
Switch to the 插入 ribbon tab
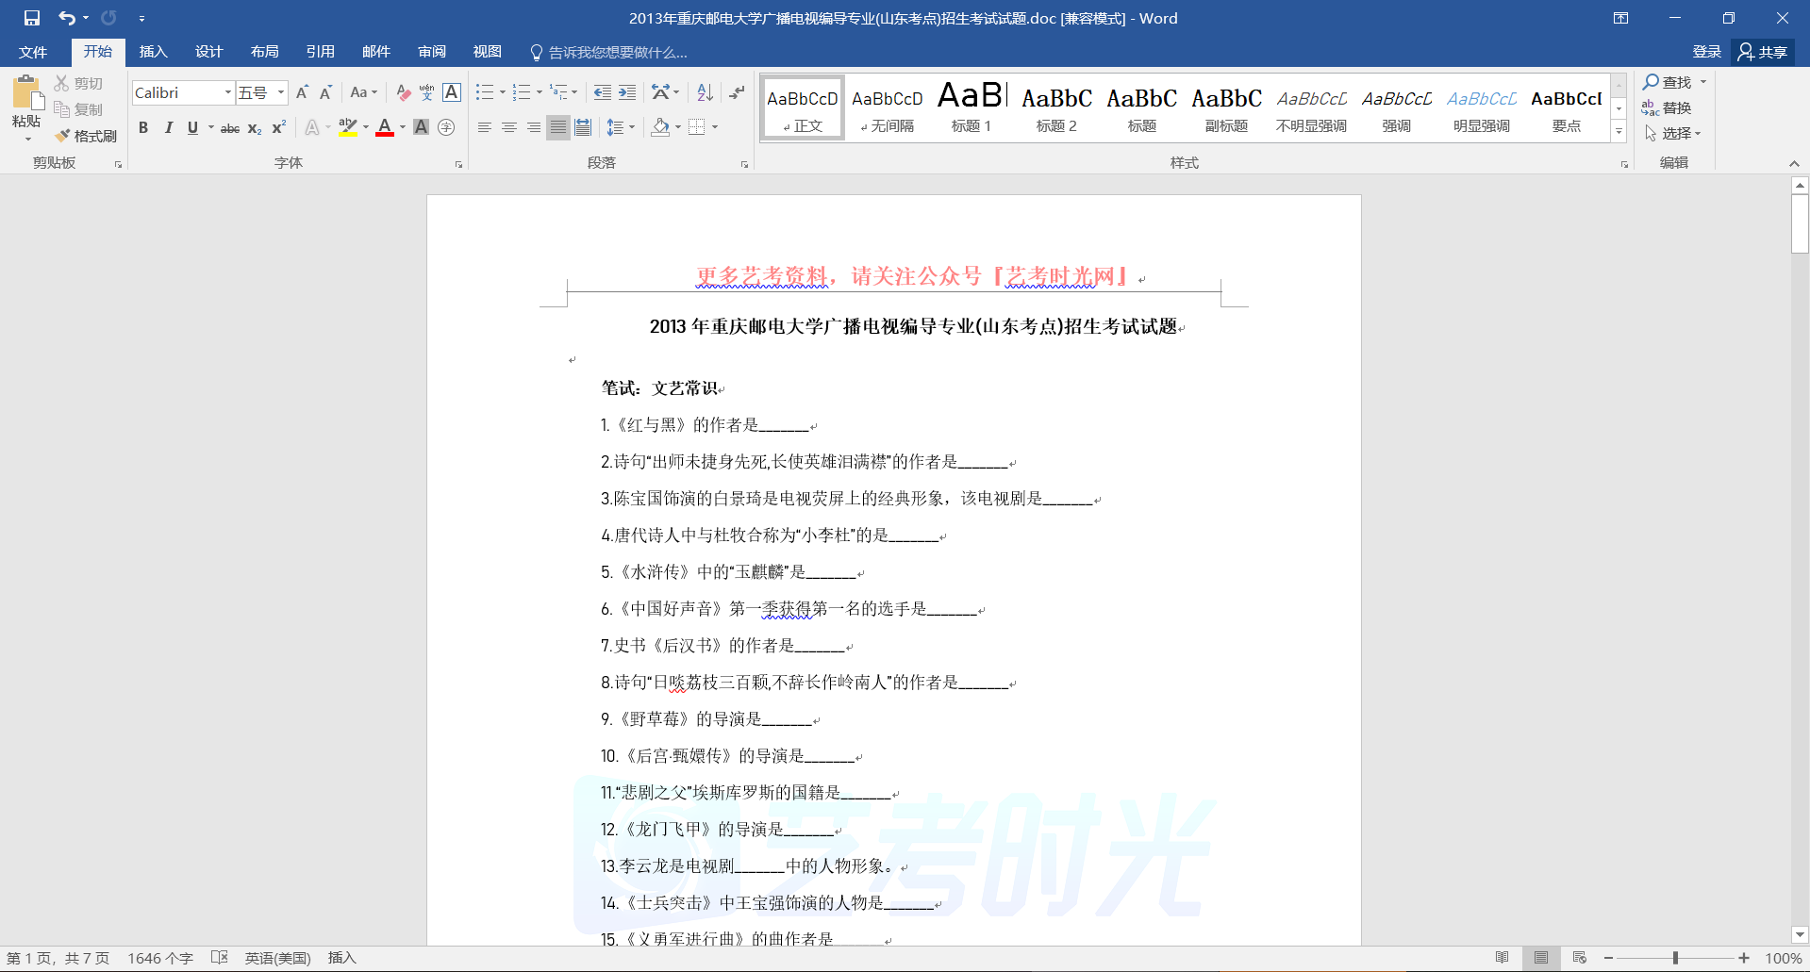pos(153,52)
